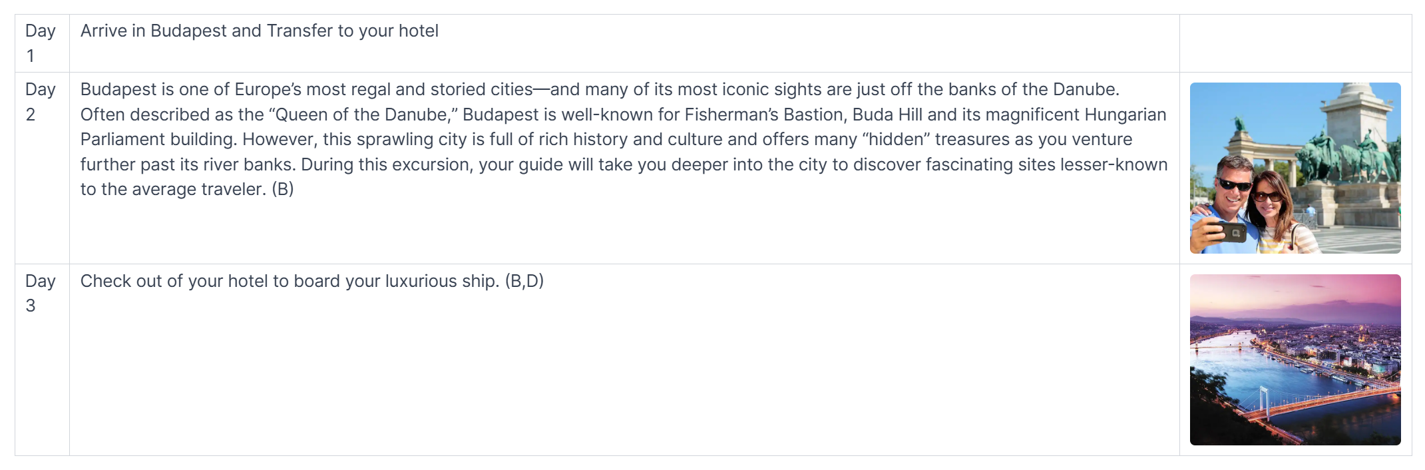Click the Day 1 row label
This screenshot has width=1425, height=470.
40,43
